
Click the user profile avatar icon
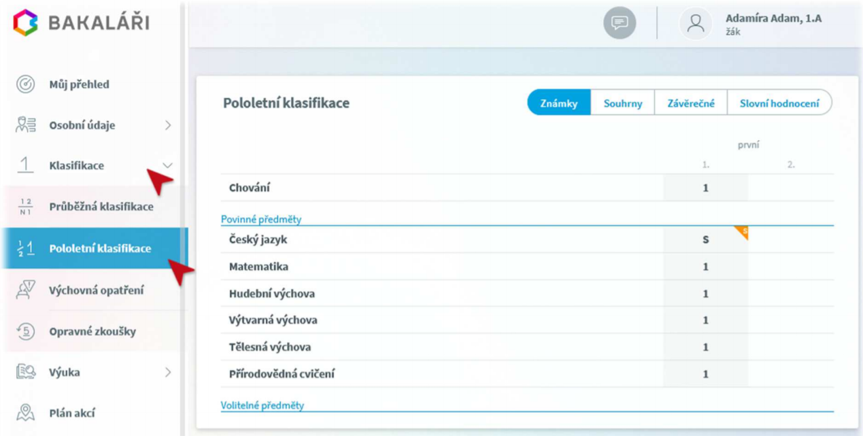coord(695,24)
